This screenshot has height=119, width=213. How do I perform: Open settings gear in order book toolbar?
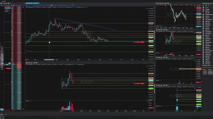click(x=12, y=5)
